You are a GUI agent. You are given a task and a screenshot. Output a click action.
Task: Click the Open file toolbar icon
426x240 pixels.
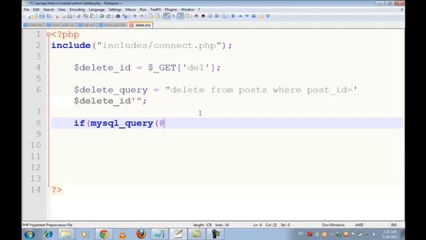35,16
